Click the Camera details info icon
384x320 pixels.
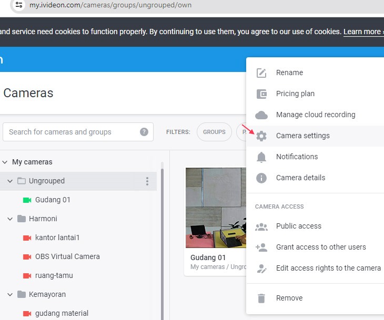click(x=261, y=178)
